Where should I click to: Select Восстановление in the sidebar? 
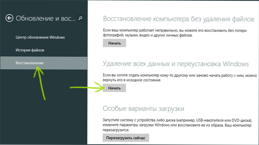pyautogui.click(x=44, y=63)
